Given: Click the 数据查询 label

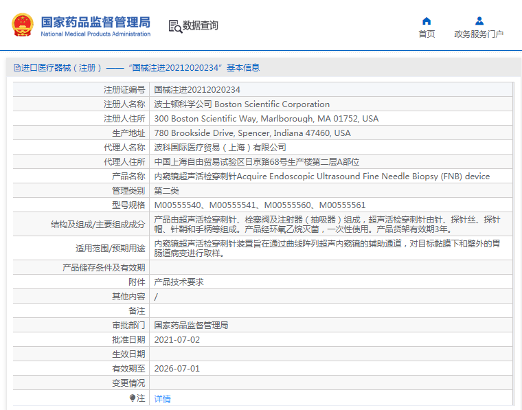Looking at the screenshot, I should tap(200, 25).
